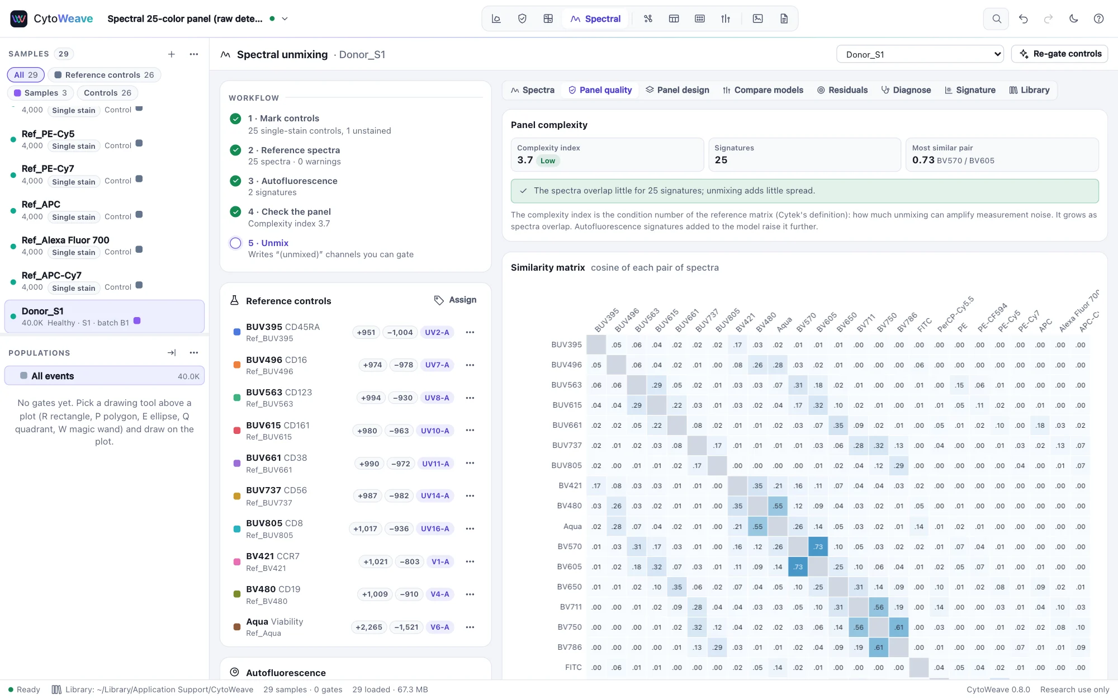Undo the last action
Viewport: 1118px width, 699px height.
click(1024, 18)
